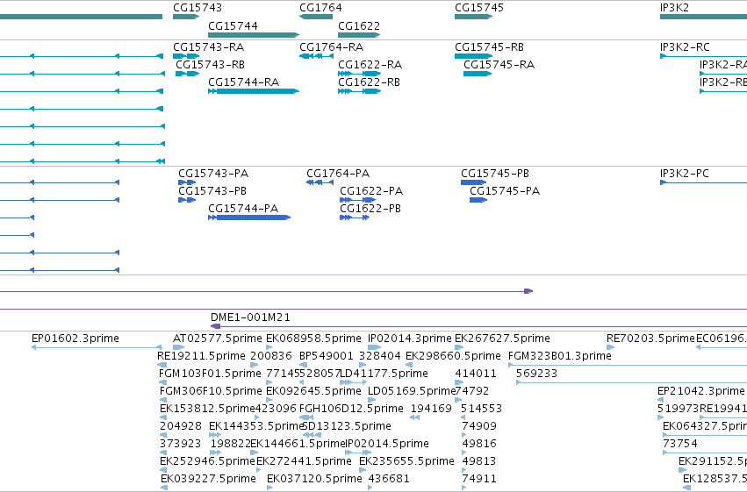Image resolution: width=747 pixels, height=492 pixels.
Task: Click the 73754 feature label
Action: tap(679, 444)
